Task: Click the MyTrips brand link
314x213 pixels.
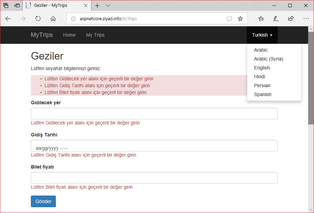Action: pos(41,35)
